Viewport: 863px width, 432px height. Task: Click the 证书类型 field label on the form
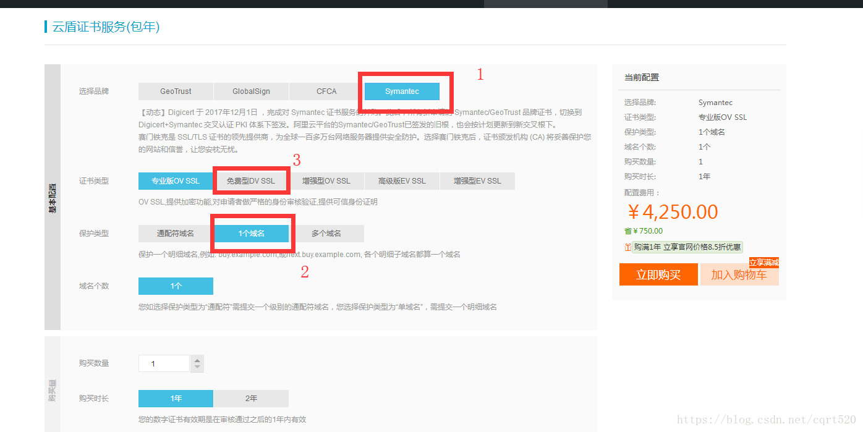click(94, 181)
